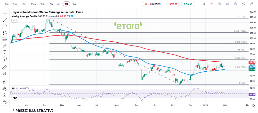Viewport: 258px width, 113px height.
Task: Click the 0.786 (104.34) Fibonacci level label
Action: [x=241, y=31]
